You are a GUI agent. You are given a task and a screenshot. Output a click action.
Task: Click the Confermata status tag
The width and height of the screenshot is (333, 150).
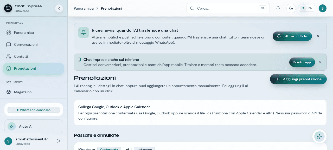pyautogui.click(x=109, y=148)
